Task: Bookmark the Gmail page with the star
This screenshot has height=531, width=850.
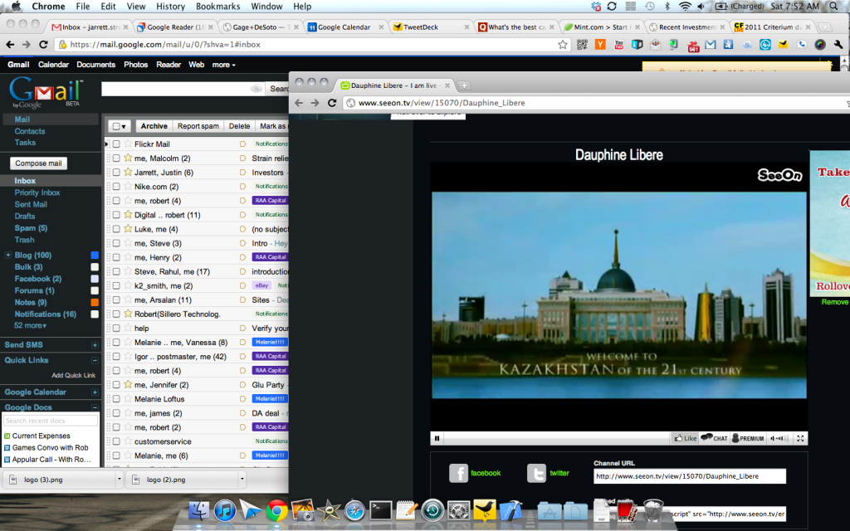Action: click(x=563, y=45)
